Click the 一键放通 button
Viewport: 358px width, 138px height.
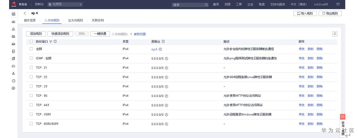click(100, 34)
